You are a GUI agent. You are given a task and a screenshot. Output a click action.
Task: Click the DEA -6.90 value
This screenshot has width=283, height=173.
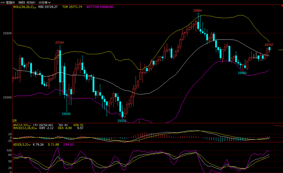[65, 128]
